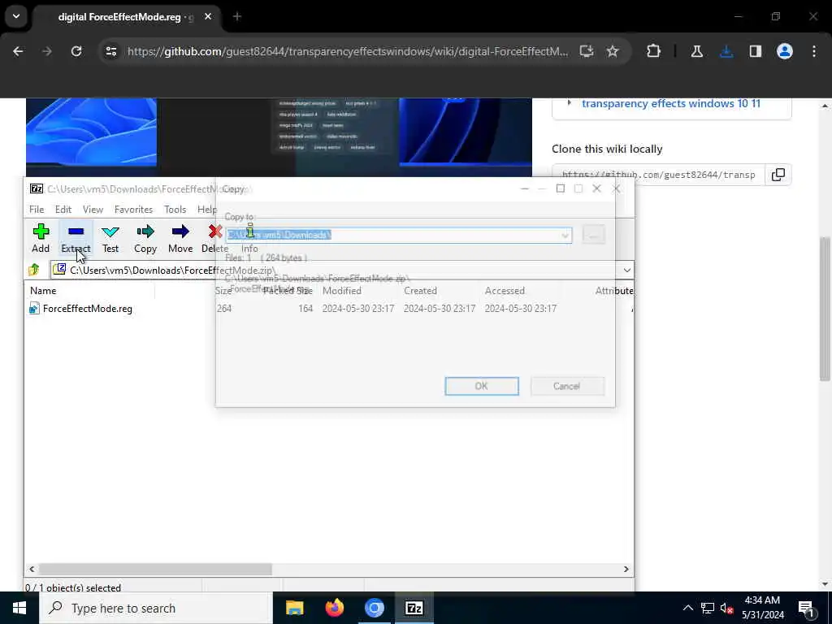Click the clone URL text field
The image size is (832, 624).
(x=658, y=175)
